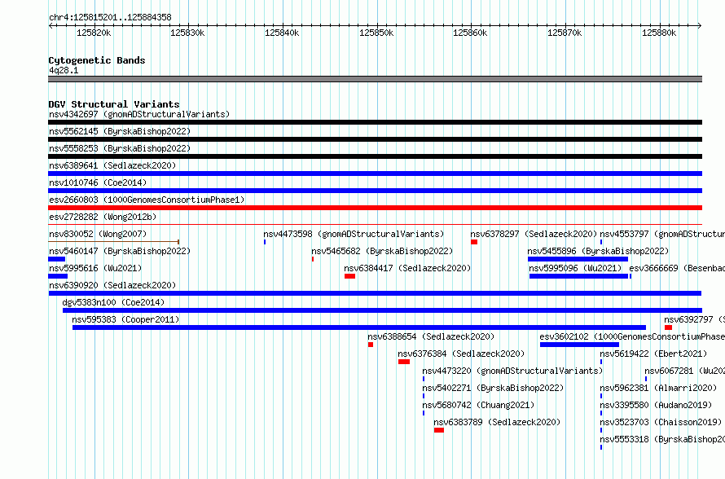This screenshot has width=725, height=479.
Task: Open nsv5962381 (Almarri2020) variant label
Action: coord(658,388)
